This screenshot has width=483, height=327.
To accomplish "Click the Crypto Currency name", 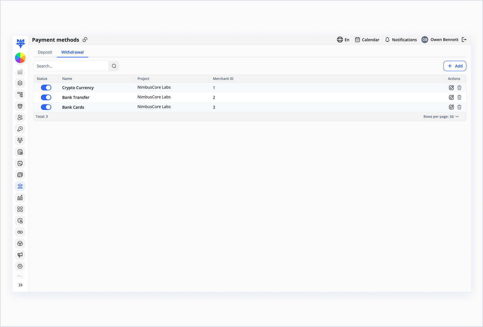I will point(78,88).
